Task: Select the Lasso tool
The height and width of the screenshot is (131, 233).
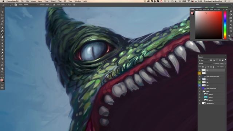Action: point(2,18)
